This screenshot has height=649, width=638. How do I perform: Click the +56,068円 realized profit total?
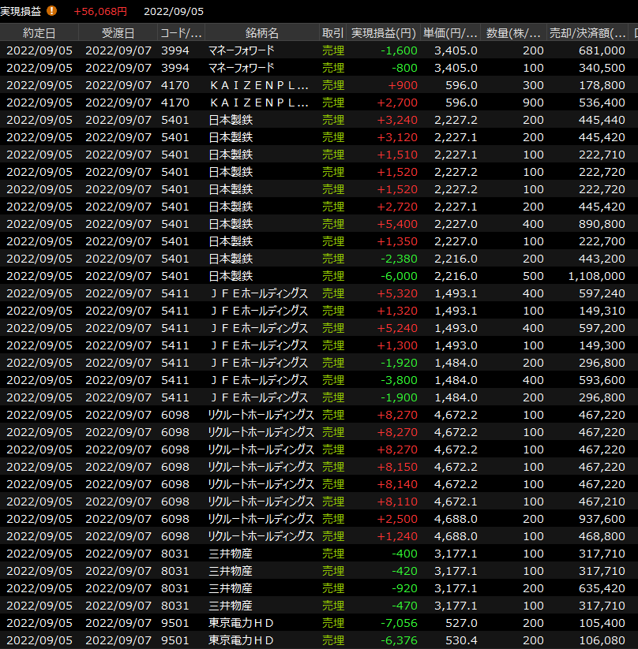coord(99,11)
